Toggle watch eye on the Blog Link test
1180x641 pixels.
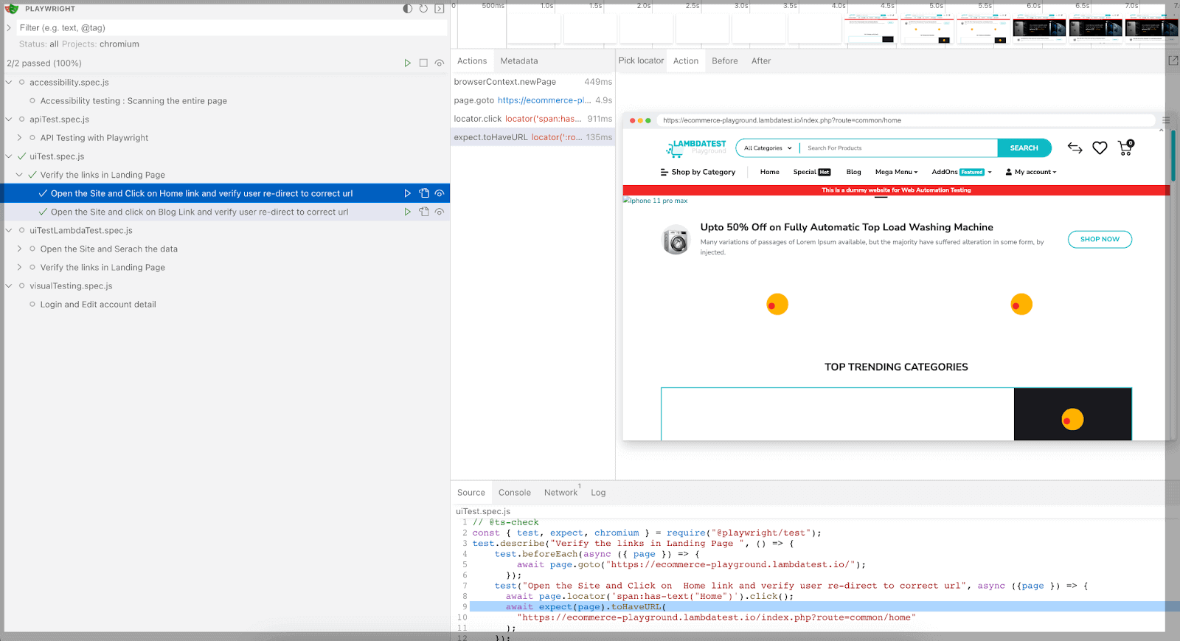coord(440,212)
